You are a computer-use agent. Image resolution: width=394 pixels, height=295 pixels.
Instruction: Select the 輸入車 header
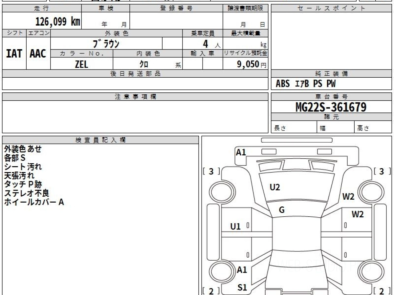[x=203, y=53]
